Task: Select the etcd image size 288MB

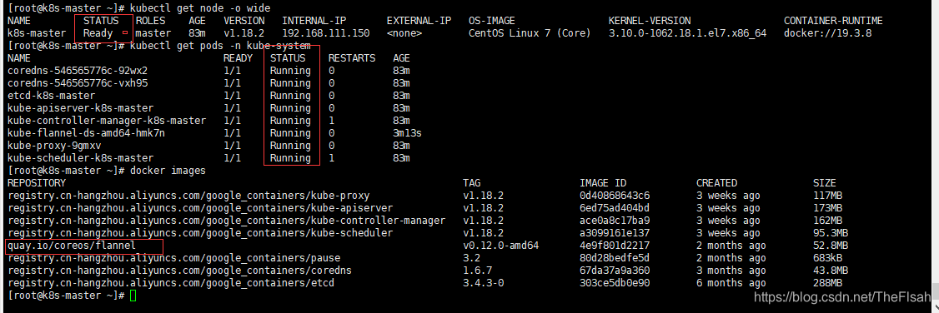Action: coord(827,283)
